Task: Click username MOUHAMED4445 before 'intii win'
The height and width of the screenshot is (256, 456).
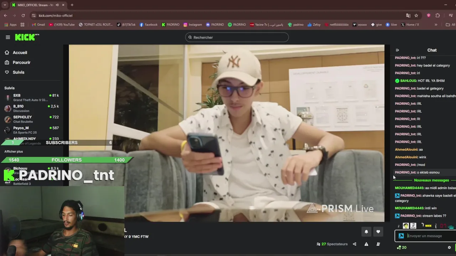Action: click(409, 208)
